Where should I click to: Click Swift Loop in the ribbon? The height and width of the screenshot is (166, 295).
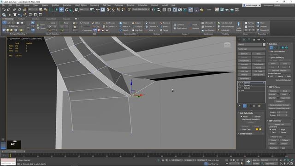[x=109, y=23]
